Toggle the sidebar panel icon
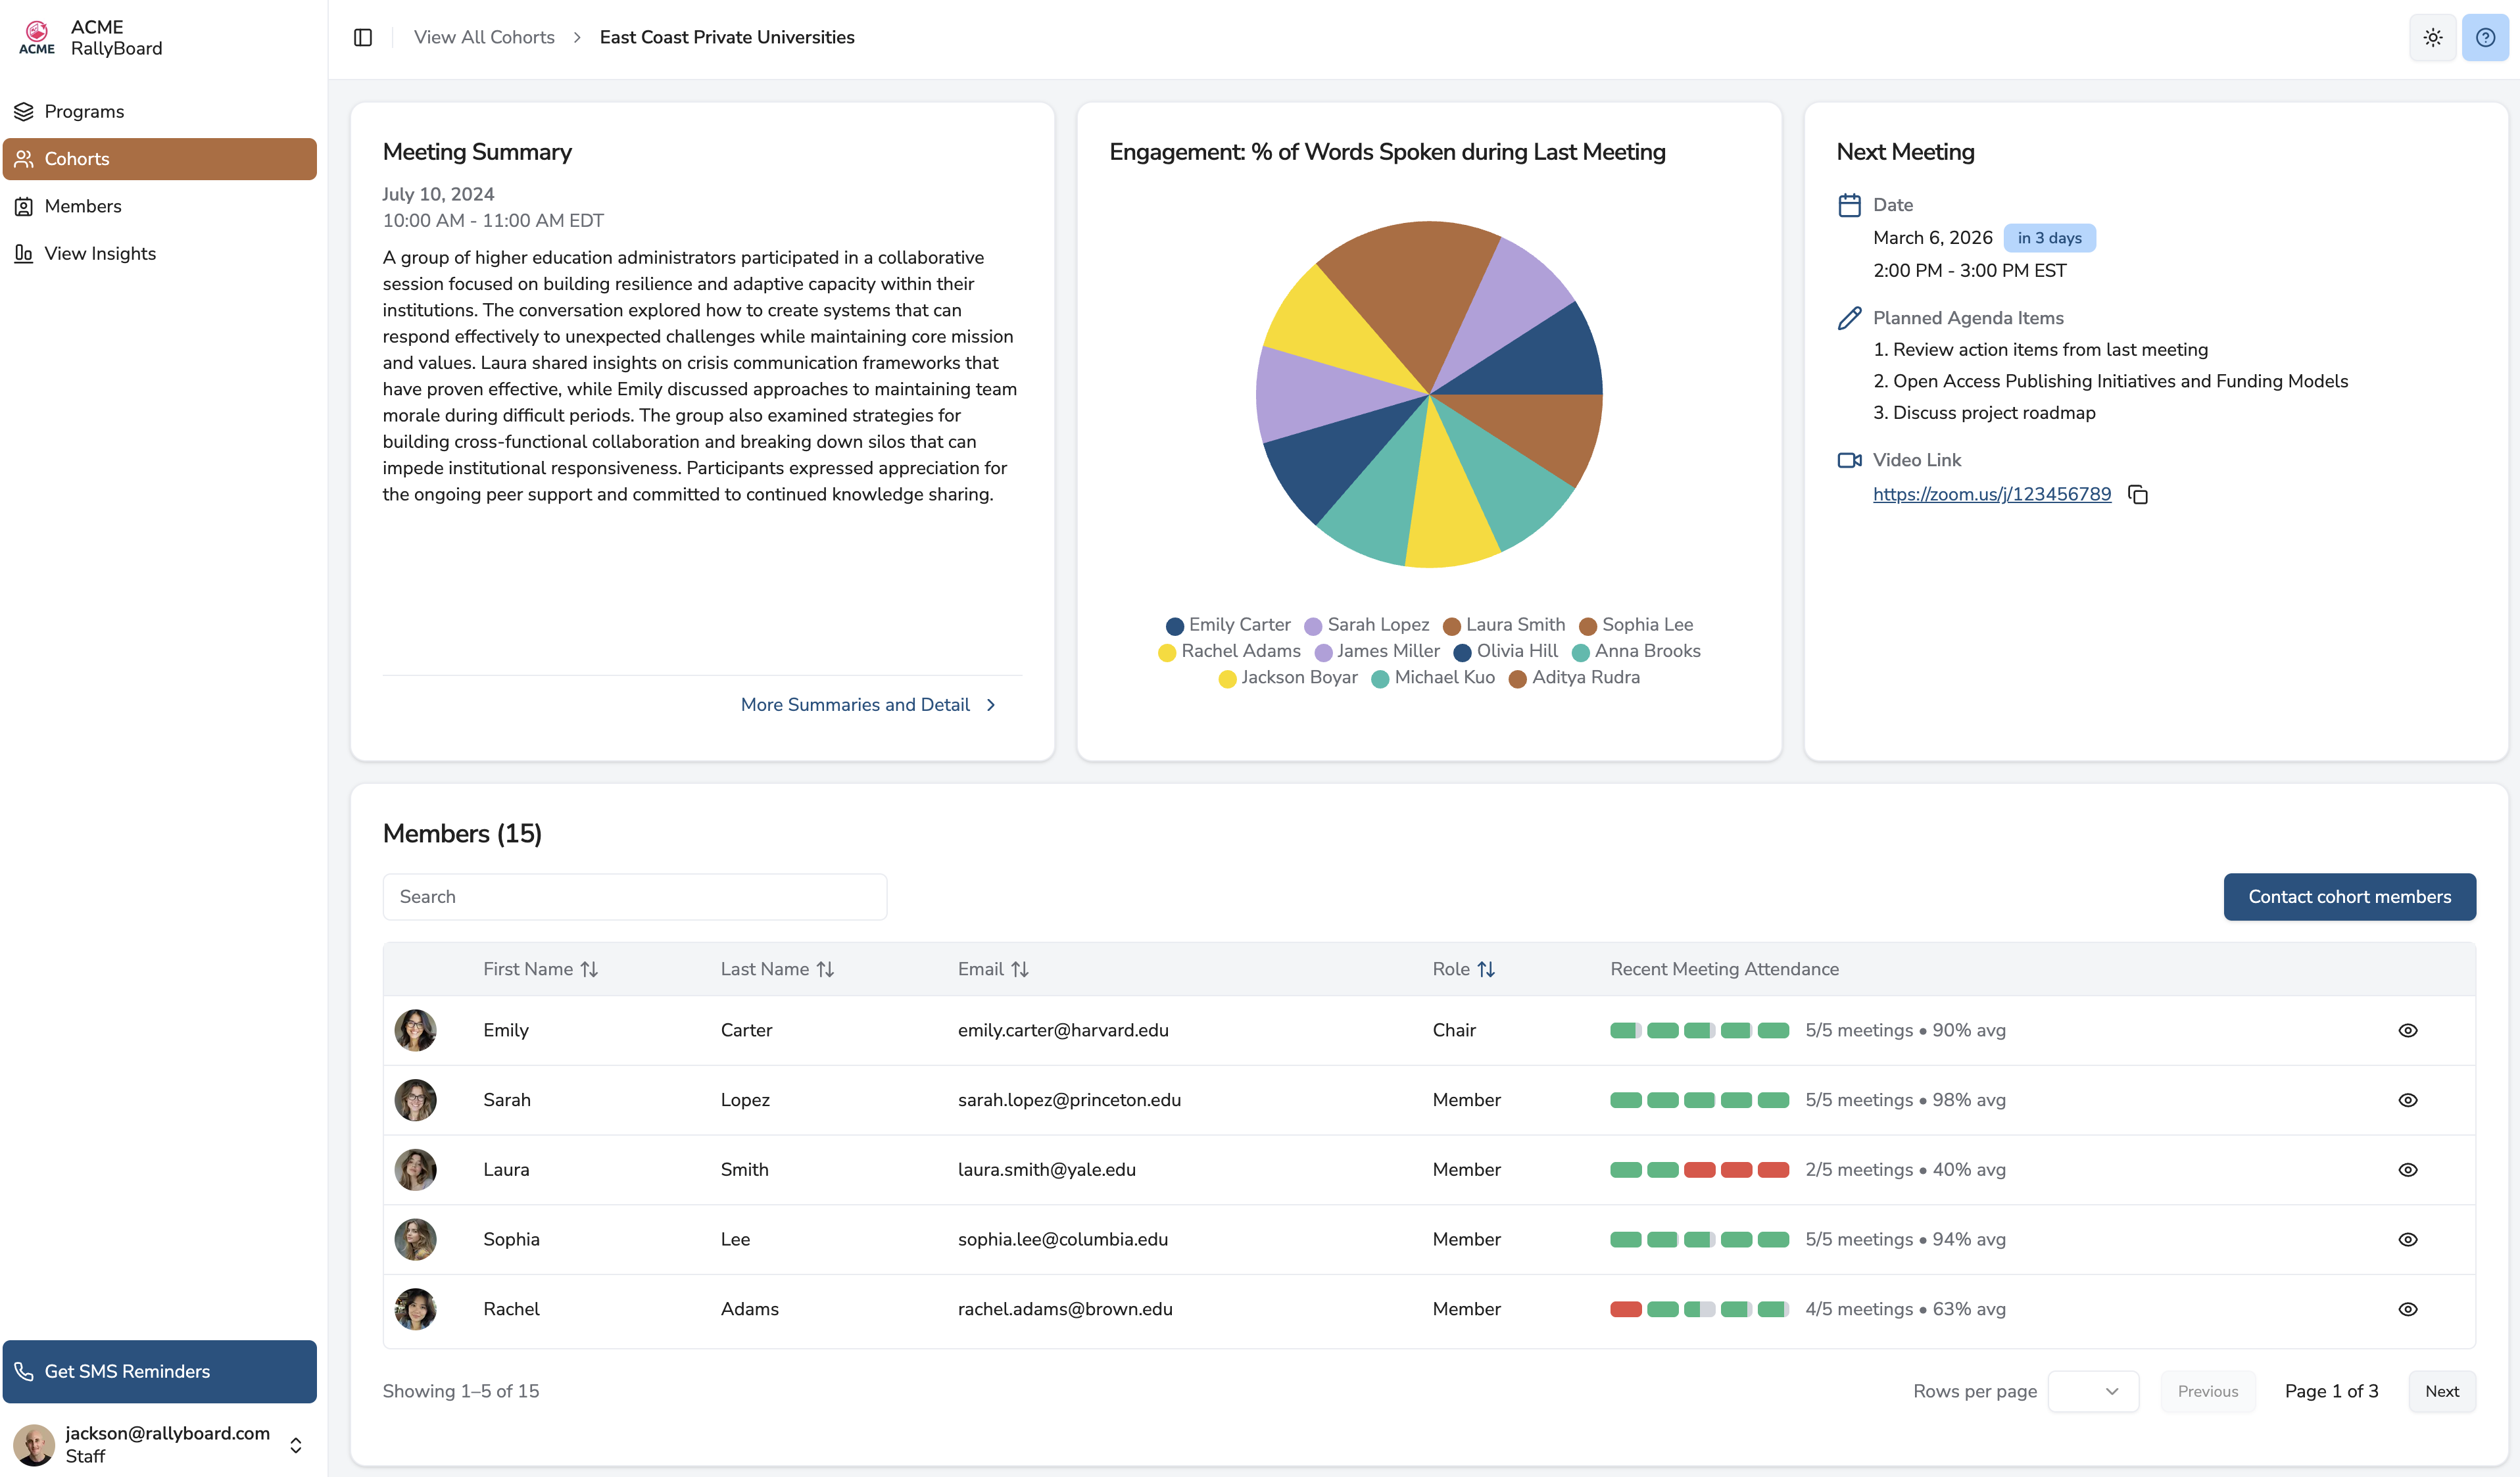This screenshot has width=2520, height=1477. pos(363,37)
